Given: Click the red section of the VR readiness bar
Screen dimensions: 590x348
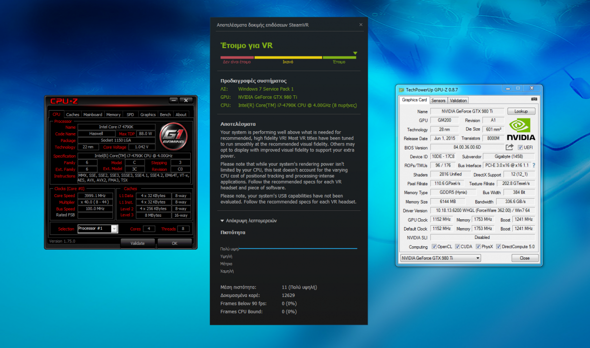Looking at the screenshot, I should click(237, 58).
